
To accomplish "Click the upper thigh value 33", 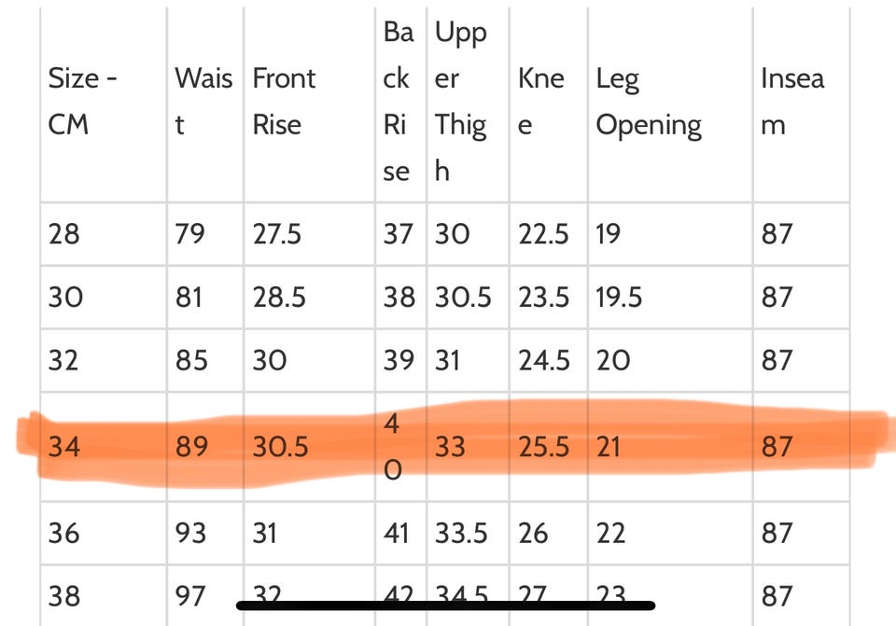I will point(450,447).
